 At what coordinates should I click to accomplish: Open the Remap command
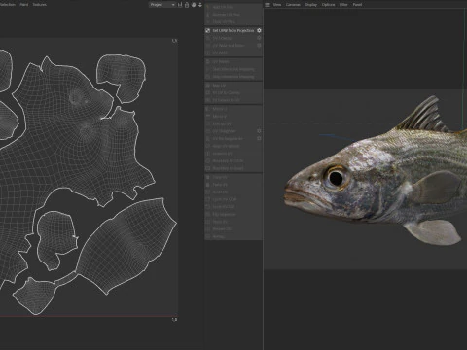click(x=233, y=236)
